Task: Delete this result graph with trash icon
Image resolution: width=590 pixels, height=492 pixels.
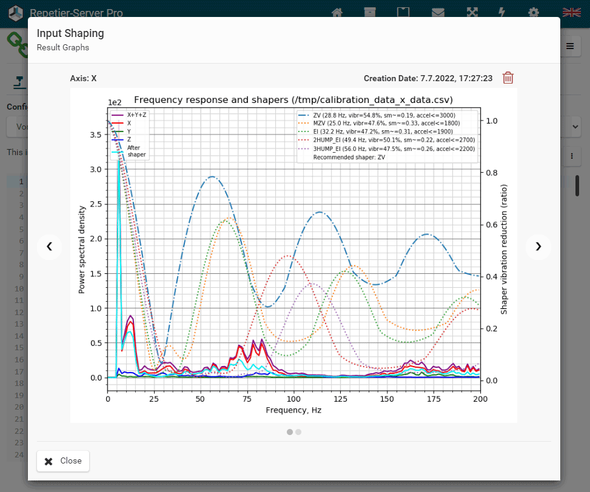Action: click(508, 78)
